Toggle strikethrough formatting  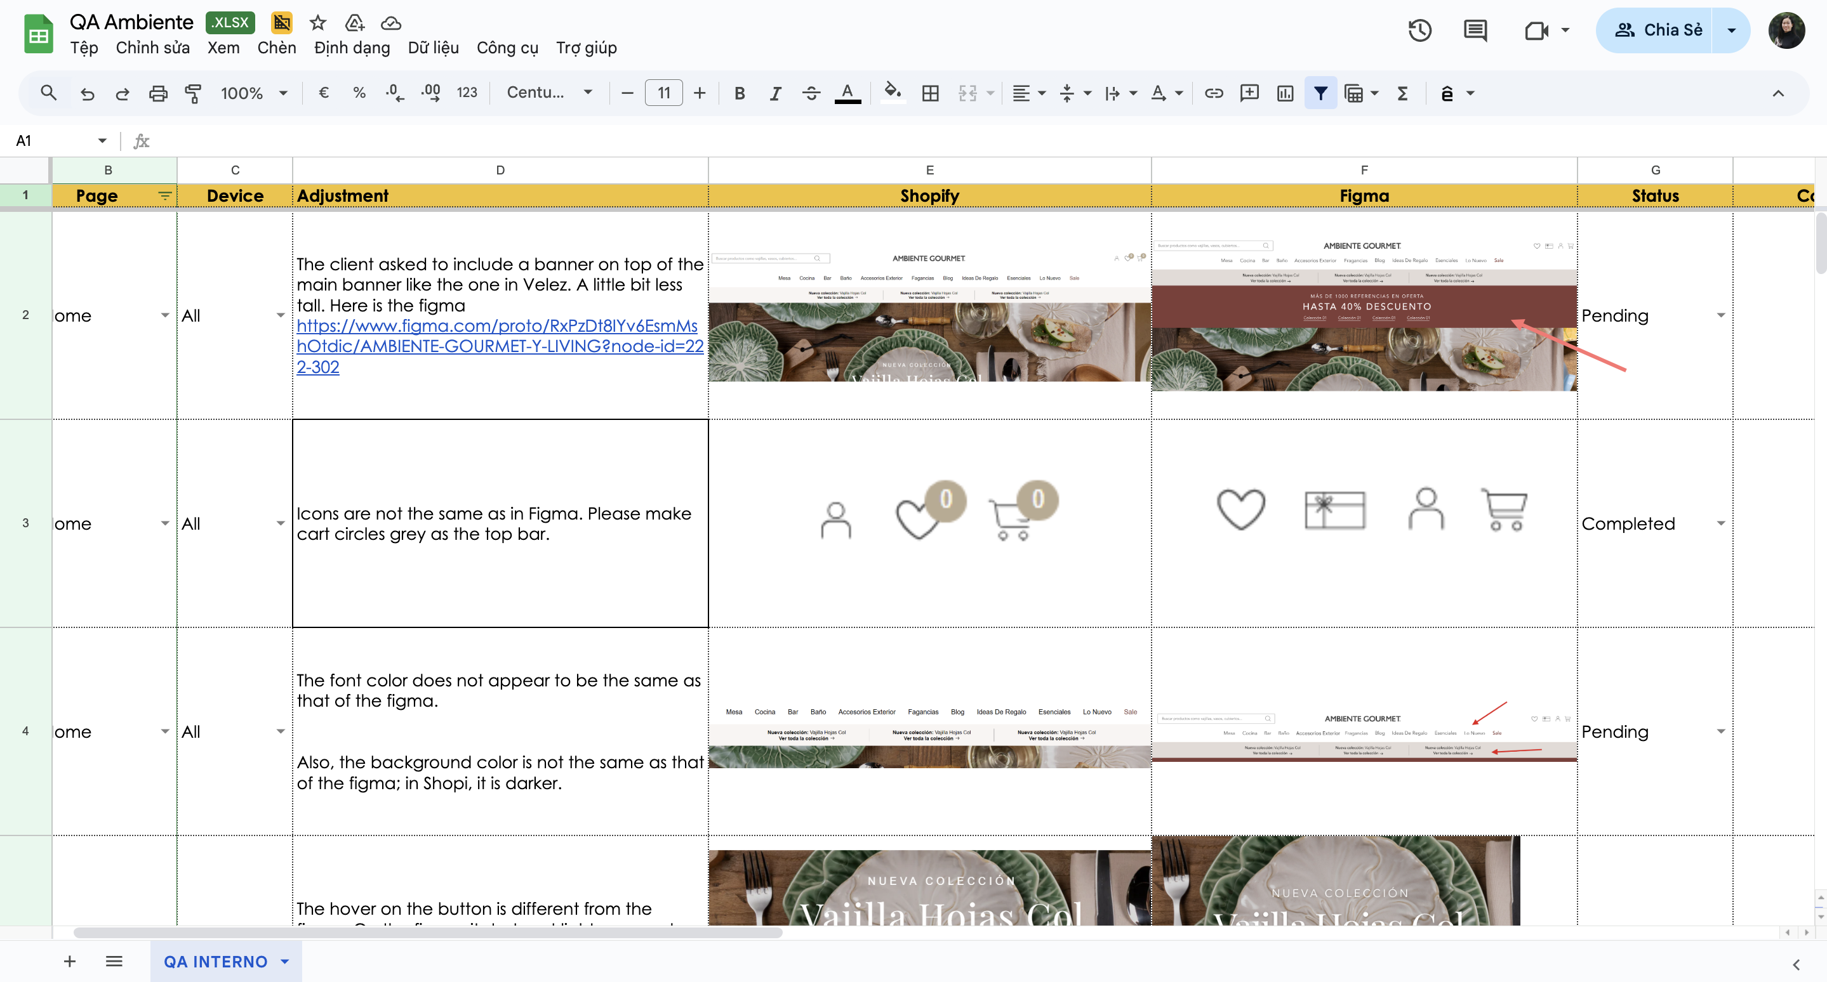[x=811, y=93]
